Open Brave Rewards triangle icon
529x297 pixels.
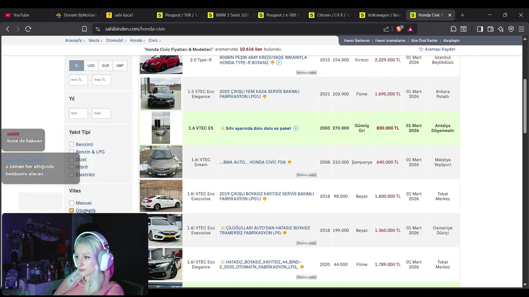410,29
